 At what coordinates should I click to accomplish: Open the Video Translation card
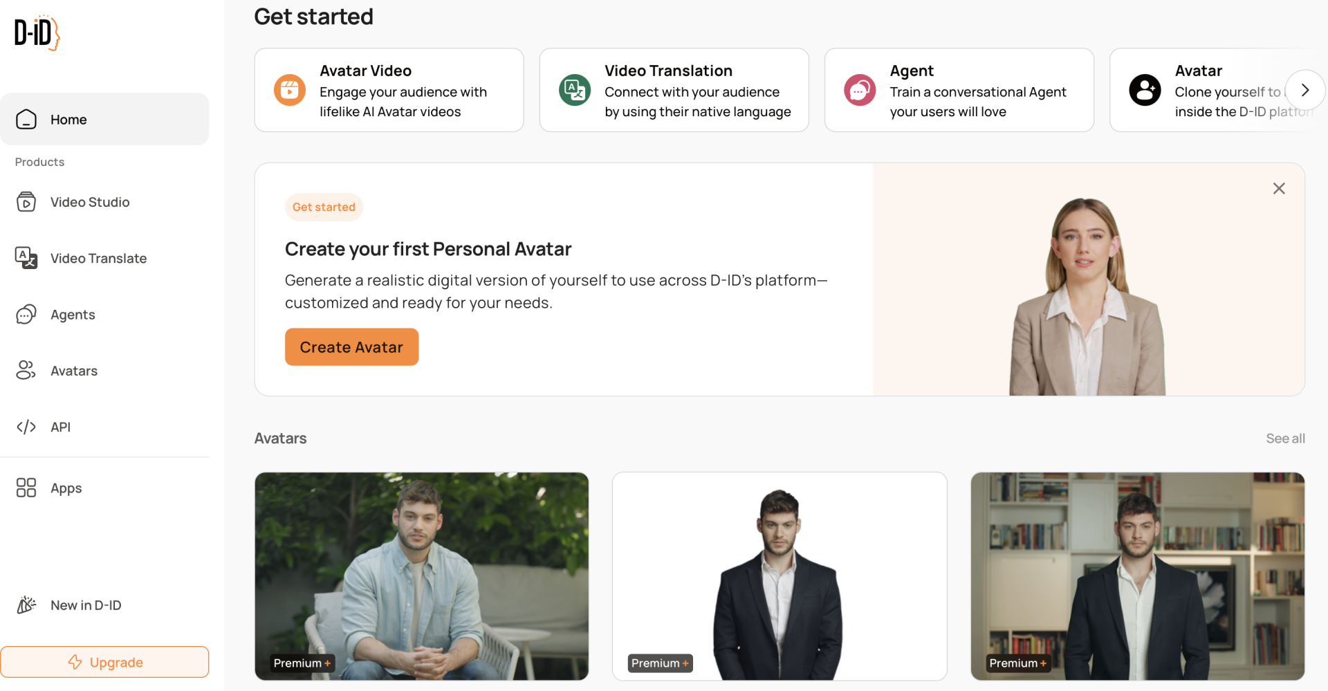coord(674,90)
